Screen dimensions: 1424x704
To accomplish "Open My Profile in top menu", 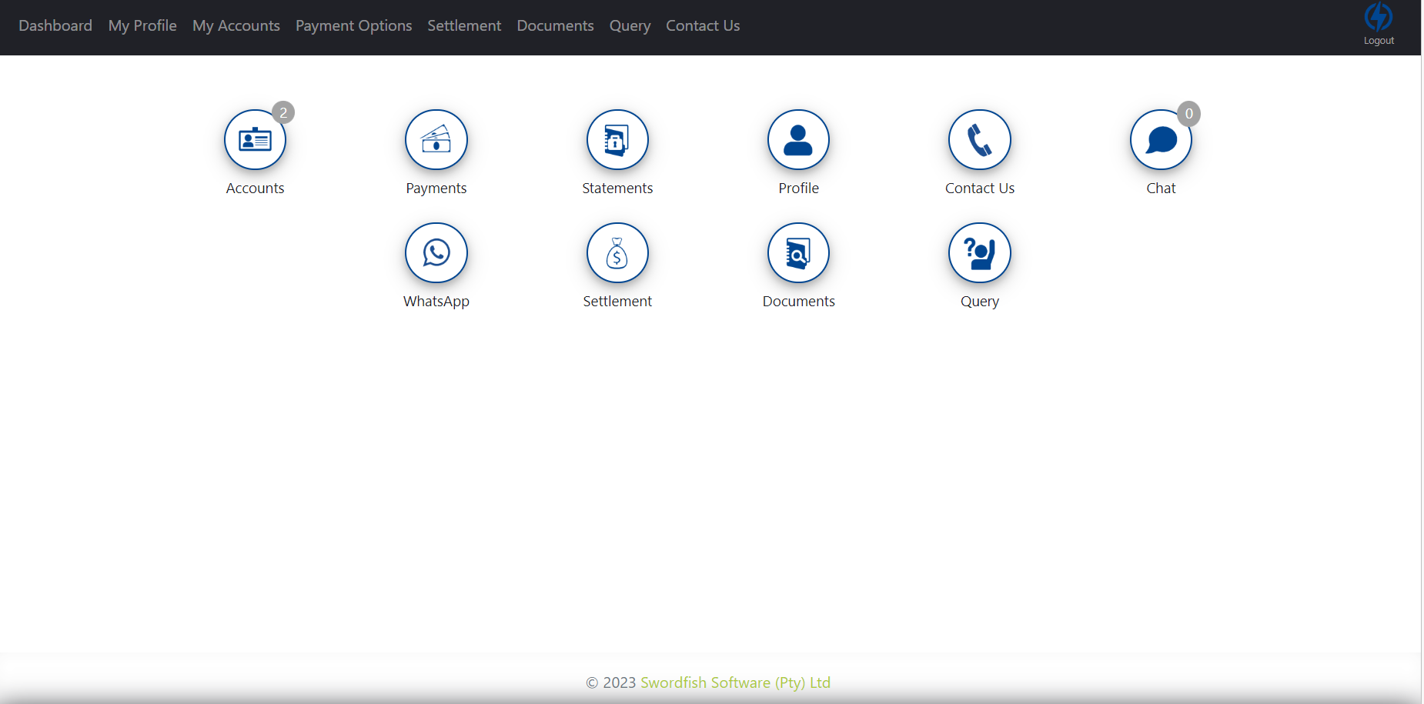I will coord(142,25).
